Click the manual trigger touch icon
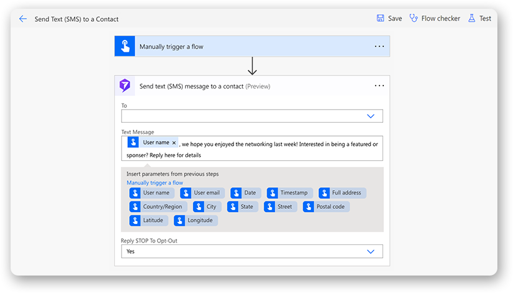Image resolution: width=513 pixels, height=293 pixels. (x=125, y=47)
